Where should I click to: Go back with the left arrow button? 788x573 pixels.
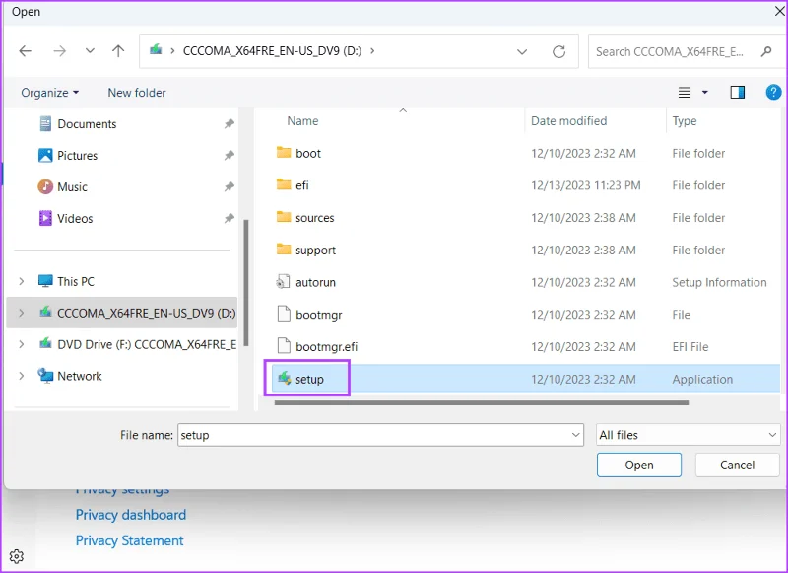coord(26,51)
